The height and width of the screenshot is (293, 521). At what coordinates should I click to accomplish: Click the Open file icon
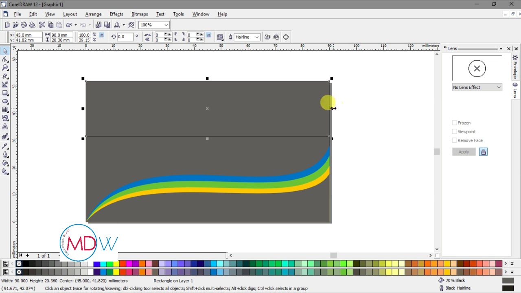pos(15,25)
